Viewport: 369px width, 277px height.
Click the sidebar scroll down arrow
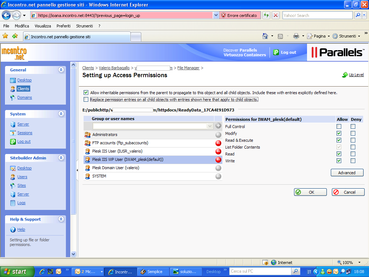(73, 254)
